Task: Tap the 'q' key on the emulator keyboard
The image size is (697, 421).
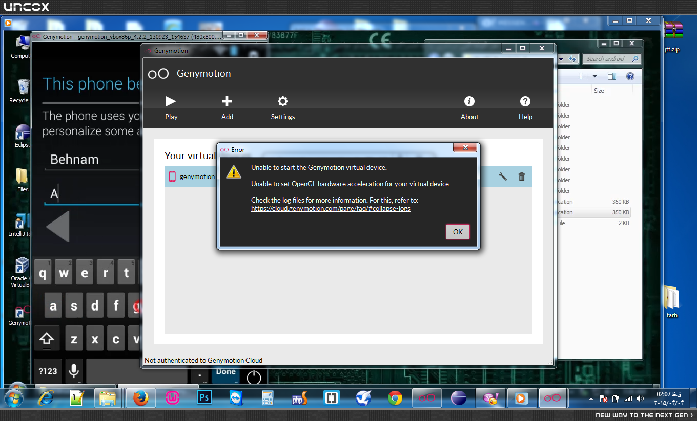Action: [43, 273]
